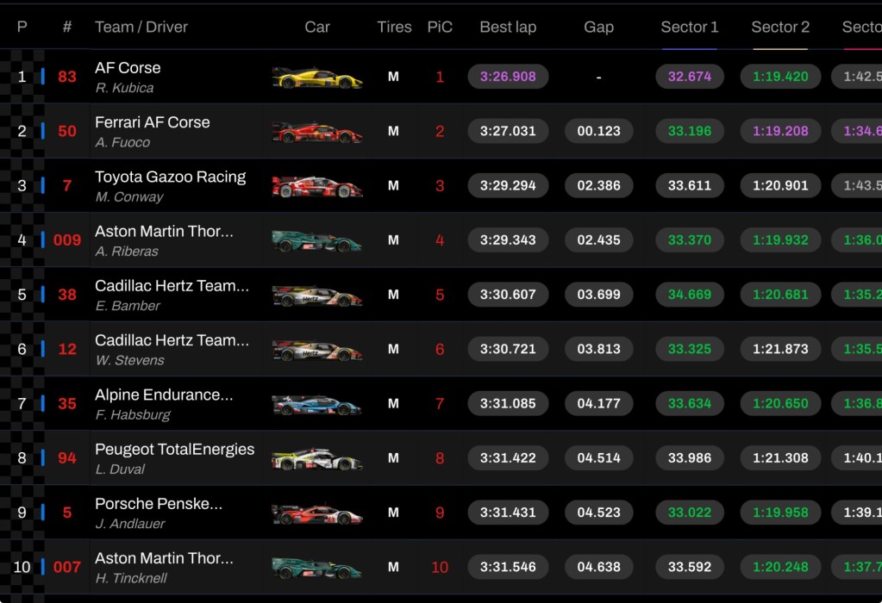Click the Aston Martin #007 car image

tap(317, 569)
